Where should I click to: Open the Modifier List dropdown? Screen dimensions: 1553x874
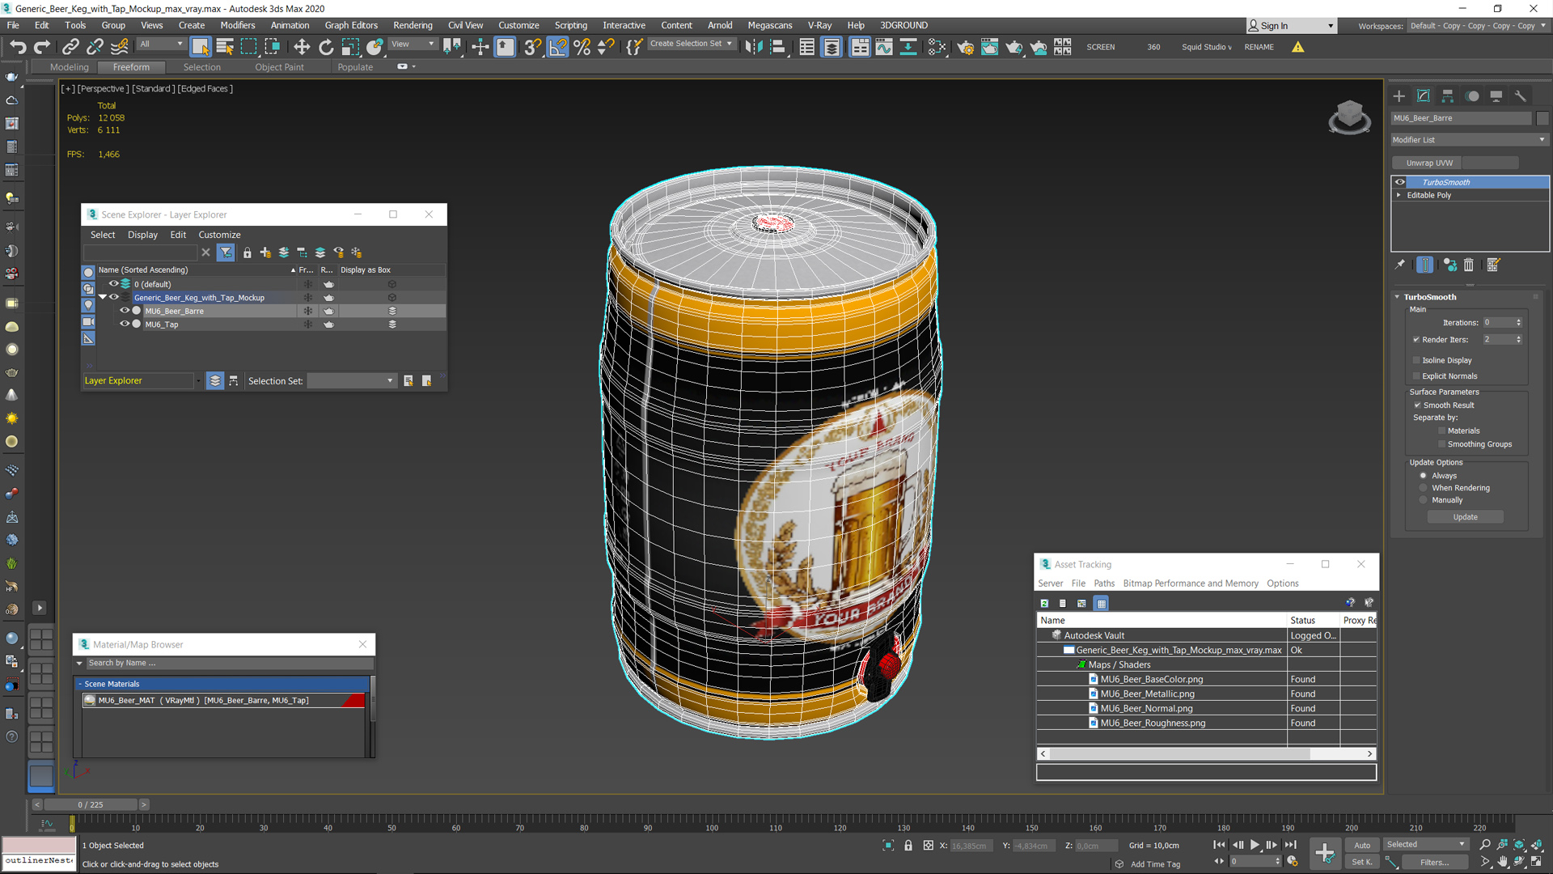tap(1469, 140)
